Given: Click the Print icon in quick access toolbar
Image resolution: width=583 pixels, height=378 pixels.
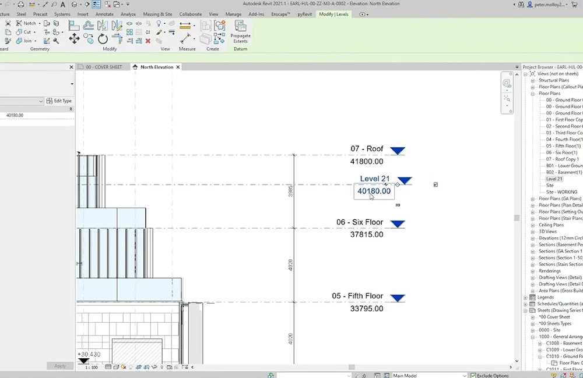Looking at the screenshot, I should [x=21, y=5].
